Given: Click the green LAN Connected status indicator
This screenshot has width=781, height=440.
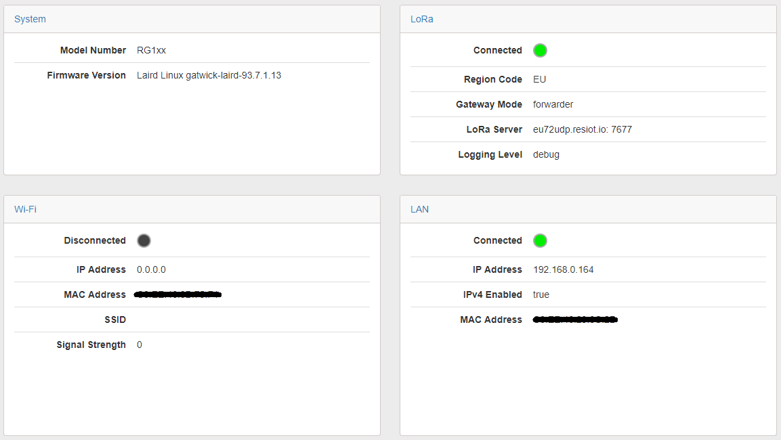Looking at the screenshot, I should pyautogui.click(x=540, y=240).
